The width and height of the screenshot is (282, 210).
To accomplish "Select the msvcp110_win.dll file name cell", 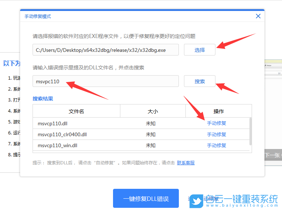I will pyautogui.click(x=57, y=145).
